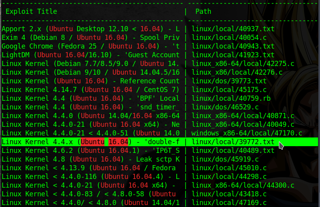Click the Linux Kernel 4.14.7 entry
This screenshot has height=207, width=320.
[91, 90]
